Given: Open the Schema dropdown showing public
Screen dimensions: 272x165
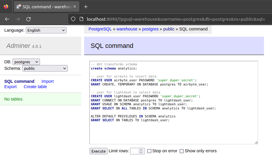Looking at the screenshot, I should (x=45, y=68).
